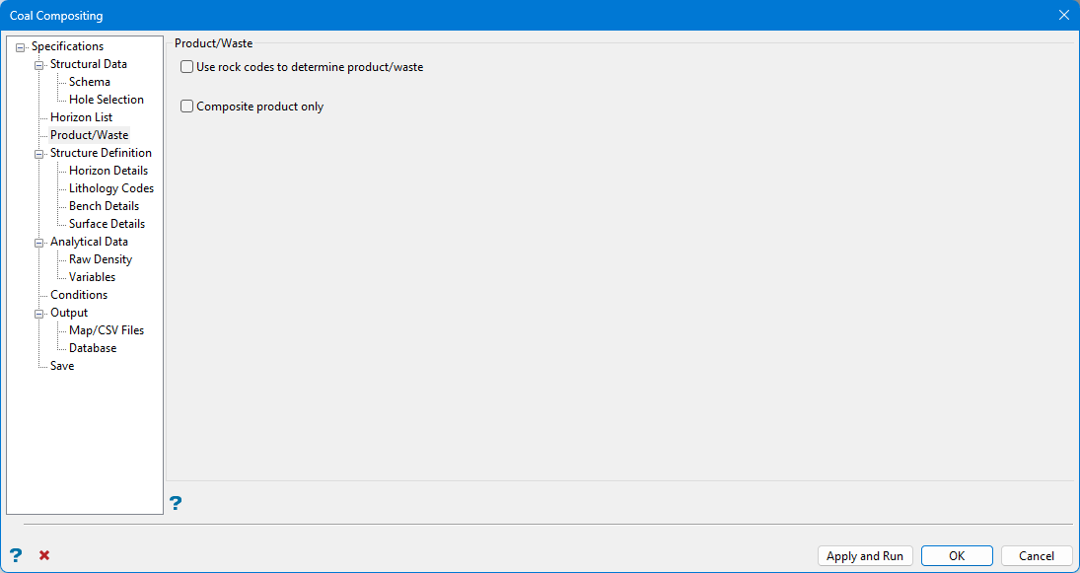Tick the 'Composite product only' checkbox
This screenshot has height=573, width=1080.
[x=187, y=107]
